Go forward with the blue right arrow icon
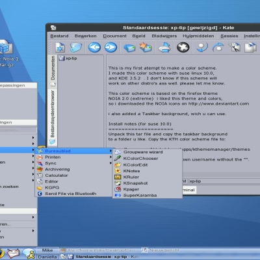 click(x=110, y=47)
